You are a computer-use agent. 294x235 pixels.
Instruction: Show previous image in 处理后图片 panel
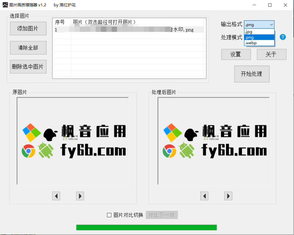pyautogui.click(x=204, y=196)
